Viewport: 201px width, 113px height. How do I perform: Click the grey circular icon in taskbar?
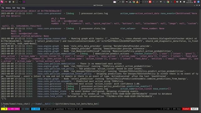tap(123, 2)
